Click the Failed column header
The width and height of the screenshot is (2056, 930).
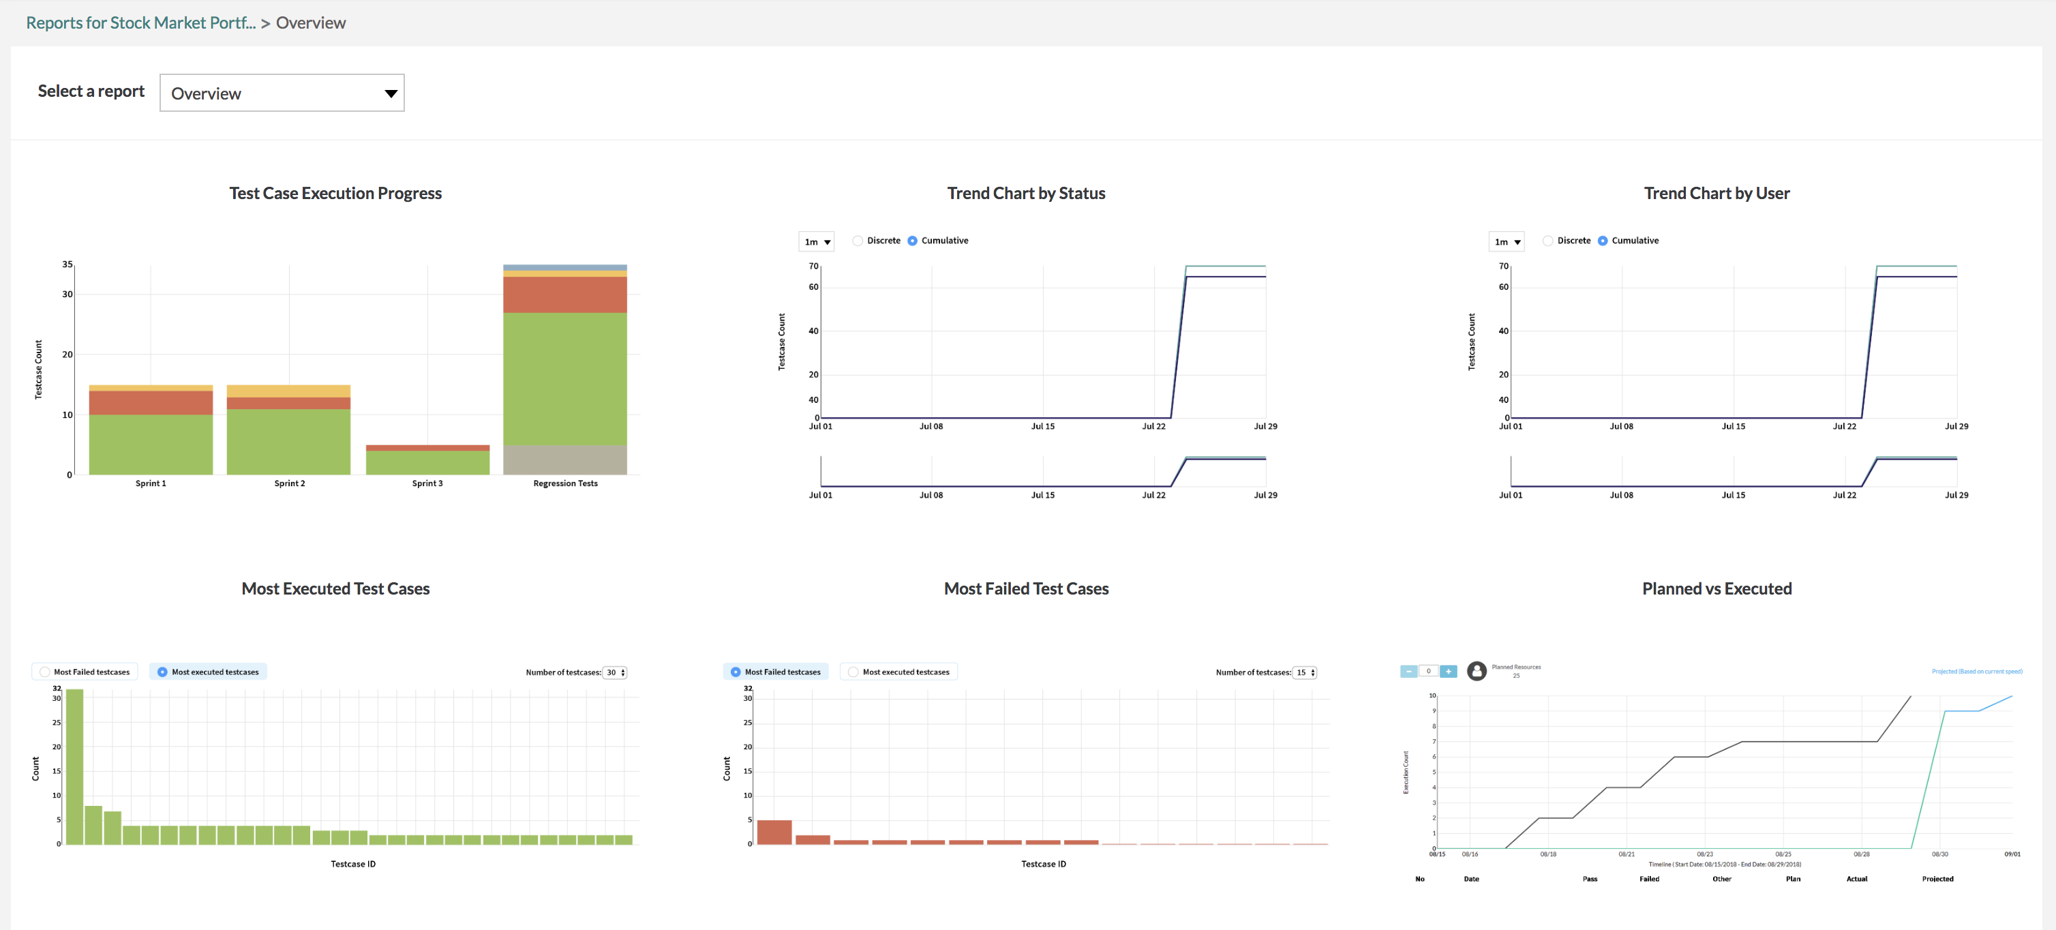[1649, 879]
